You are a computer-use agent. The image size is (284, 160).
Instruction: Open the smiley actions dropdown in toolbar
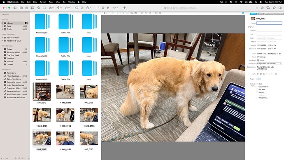tap(67, 8)
